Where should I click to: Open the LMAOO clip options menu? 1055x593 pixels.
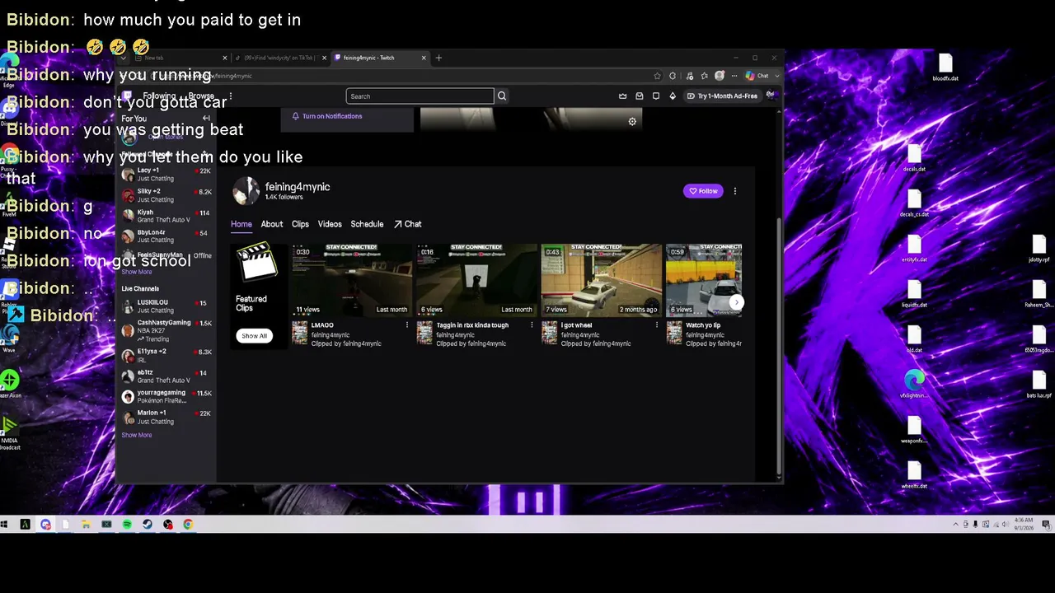tap(406, 325)
